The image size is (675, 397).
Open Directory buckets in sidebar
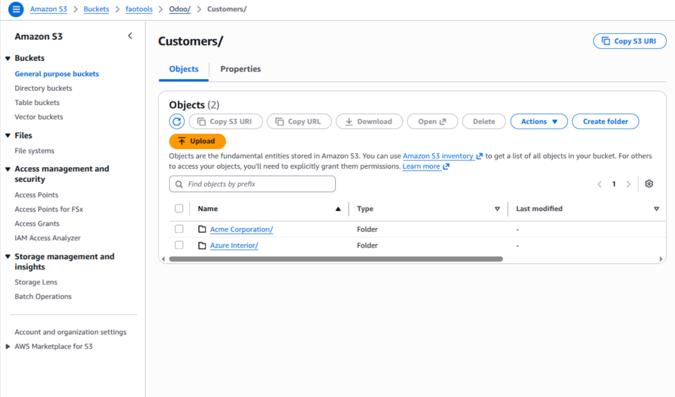click(44, 88)
